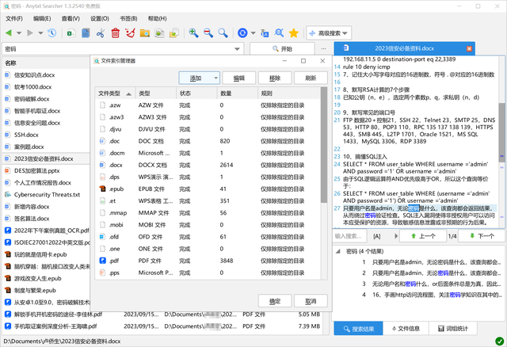Click the yellow star bookmark icon
507x347 pixels.
click(294, 32)
